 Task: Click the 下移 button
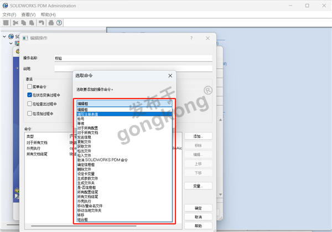point(198,173)
